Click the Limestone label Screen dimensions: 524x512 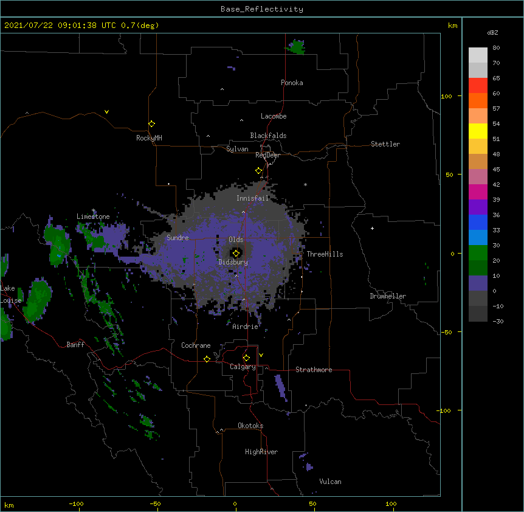(93, 216)
